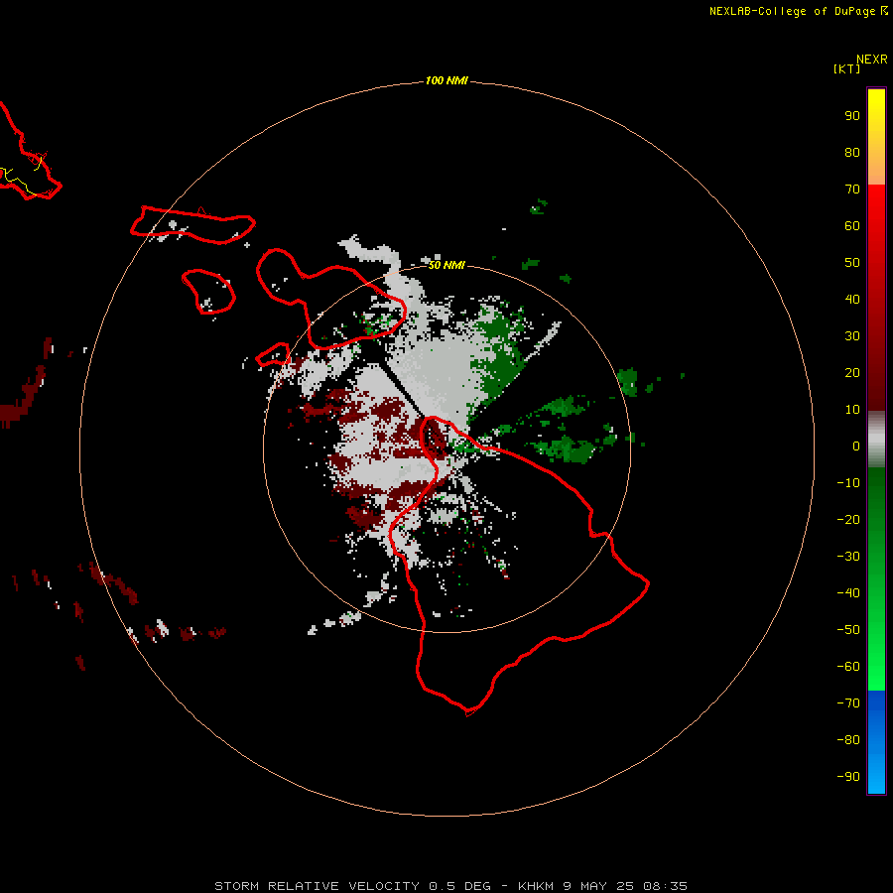Viewport: 893px width, 893px height.
Task: Click the 60 value on the velocity scale
Action: click(852, 226)
